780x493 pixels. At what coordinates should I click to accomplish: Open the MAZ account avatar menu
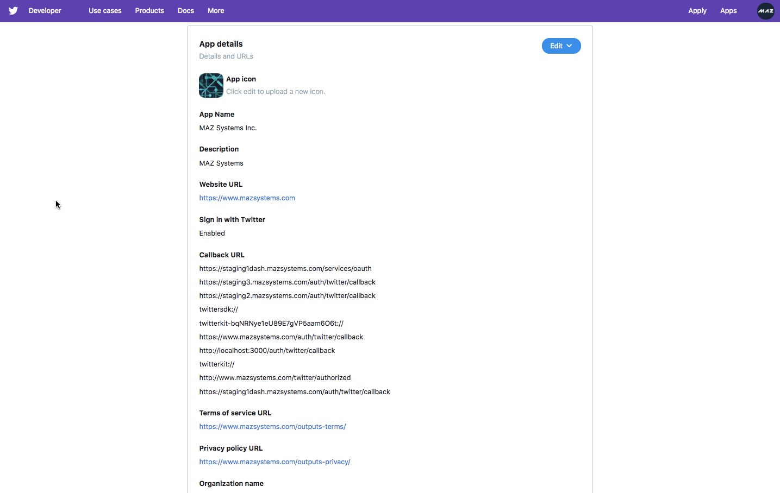[765, 11]
